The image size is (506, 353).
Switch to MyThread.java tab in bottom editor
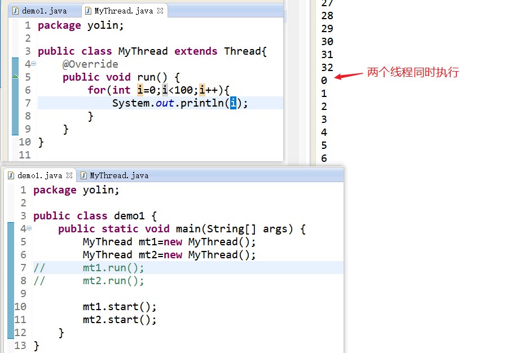pos(119,175)
